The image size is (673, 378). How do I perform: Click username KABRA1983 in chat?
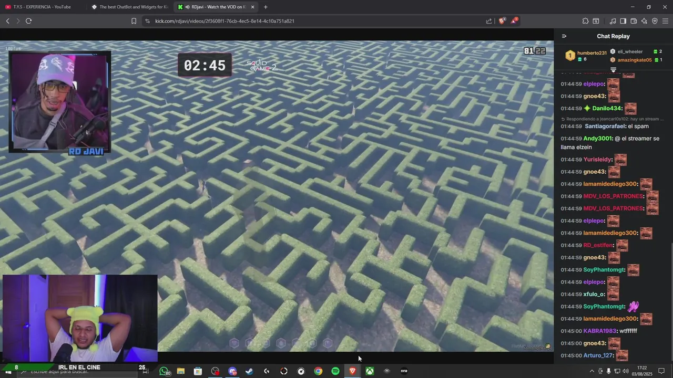600,331
